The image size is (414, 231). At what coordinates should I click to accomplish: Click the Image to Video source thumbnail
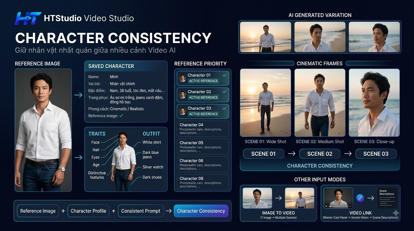(x=257, y=198)
